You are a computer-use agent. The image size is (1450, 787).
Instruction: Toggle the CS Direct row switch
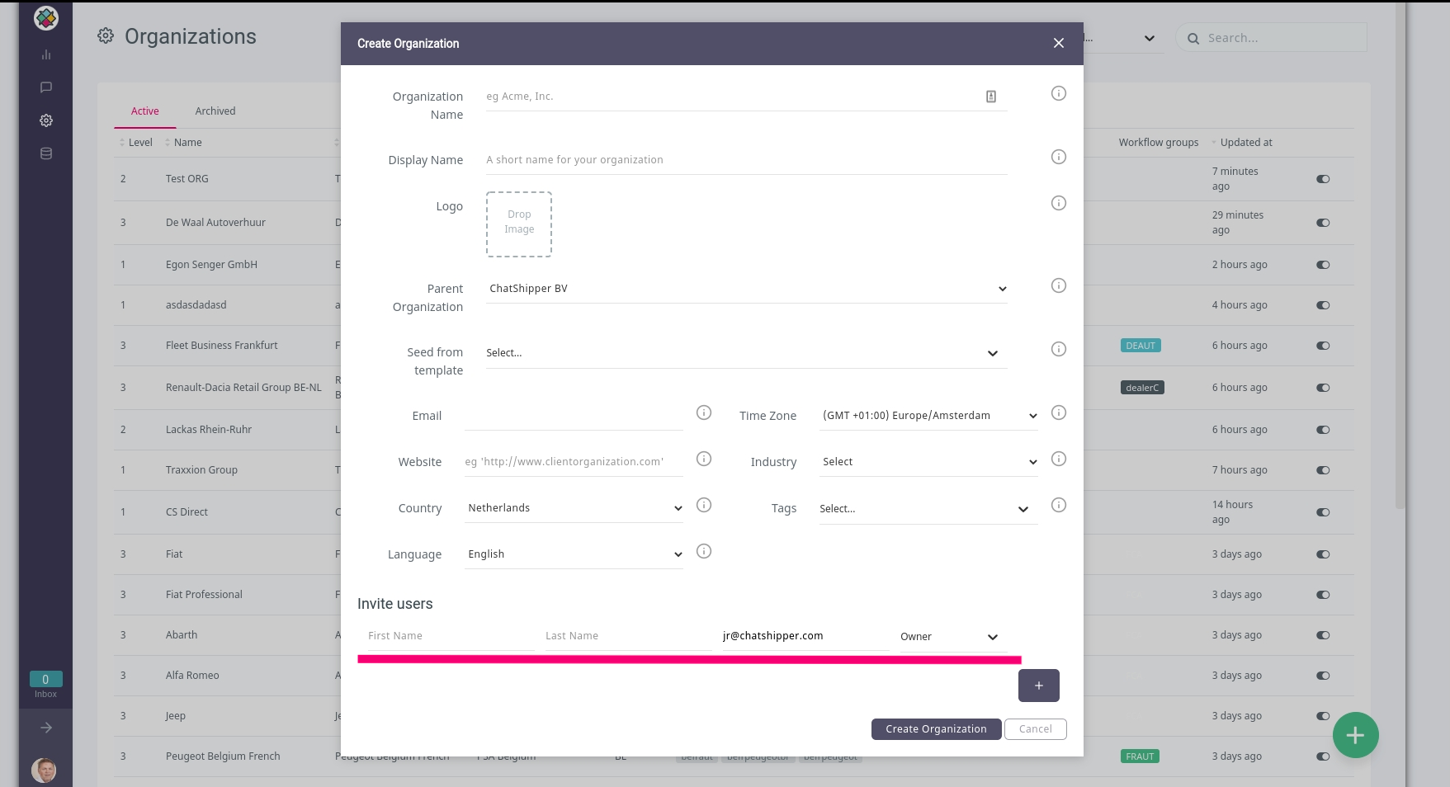tap(1323, 512)
